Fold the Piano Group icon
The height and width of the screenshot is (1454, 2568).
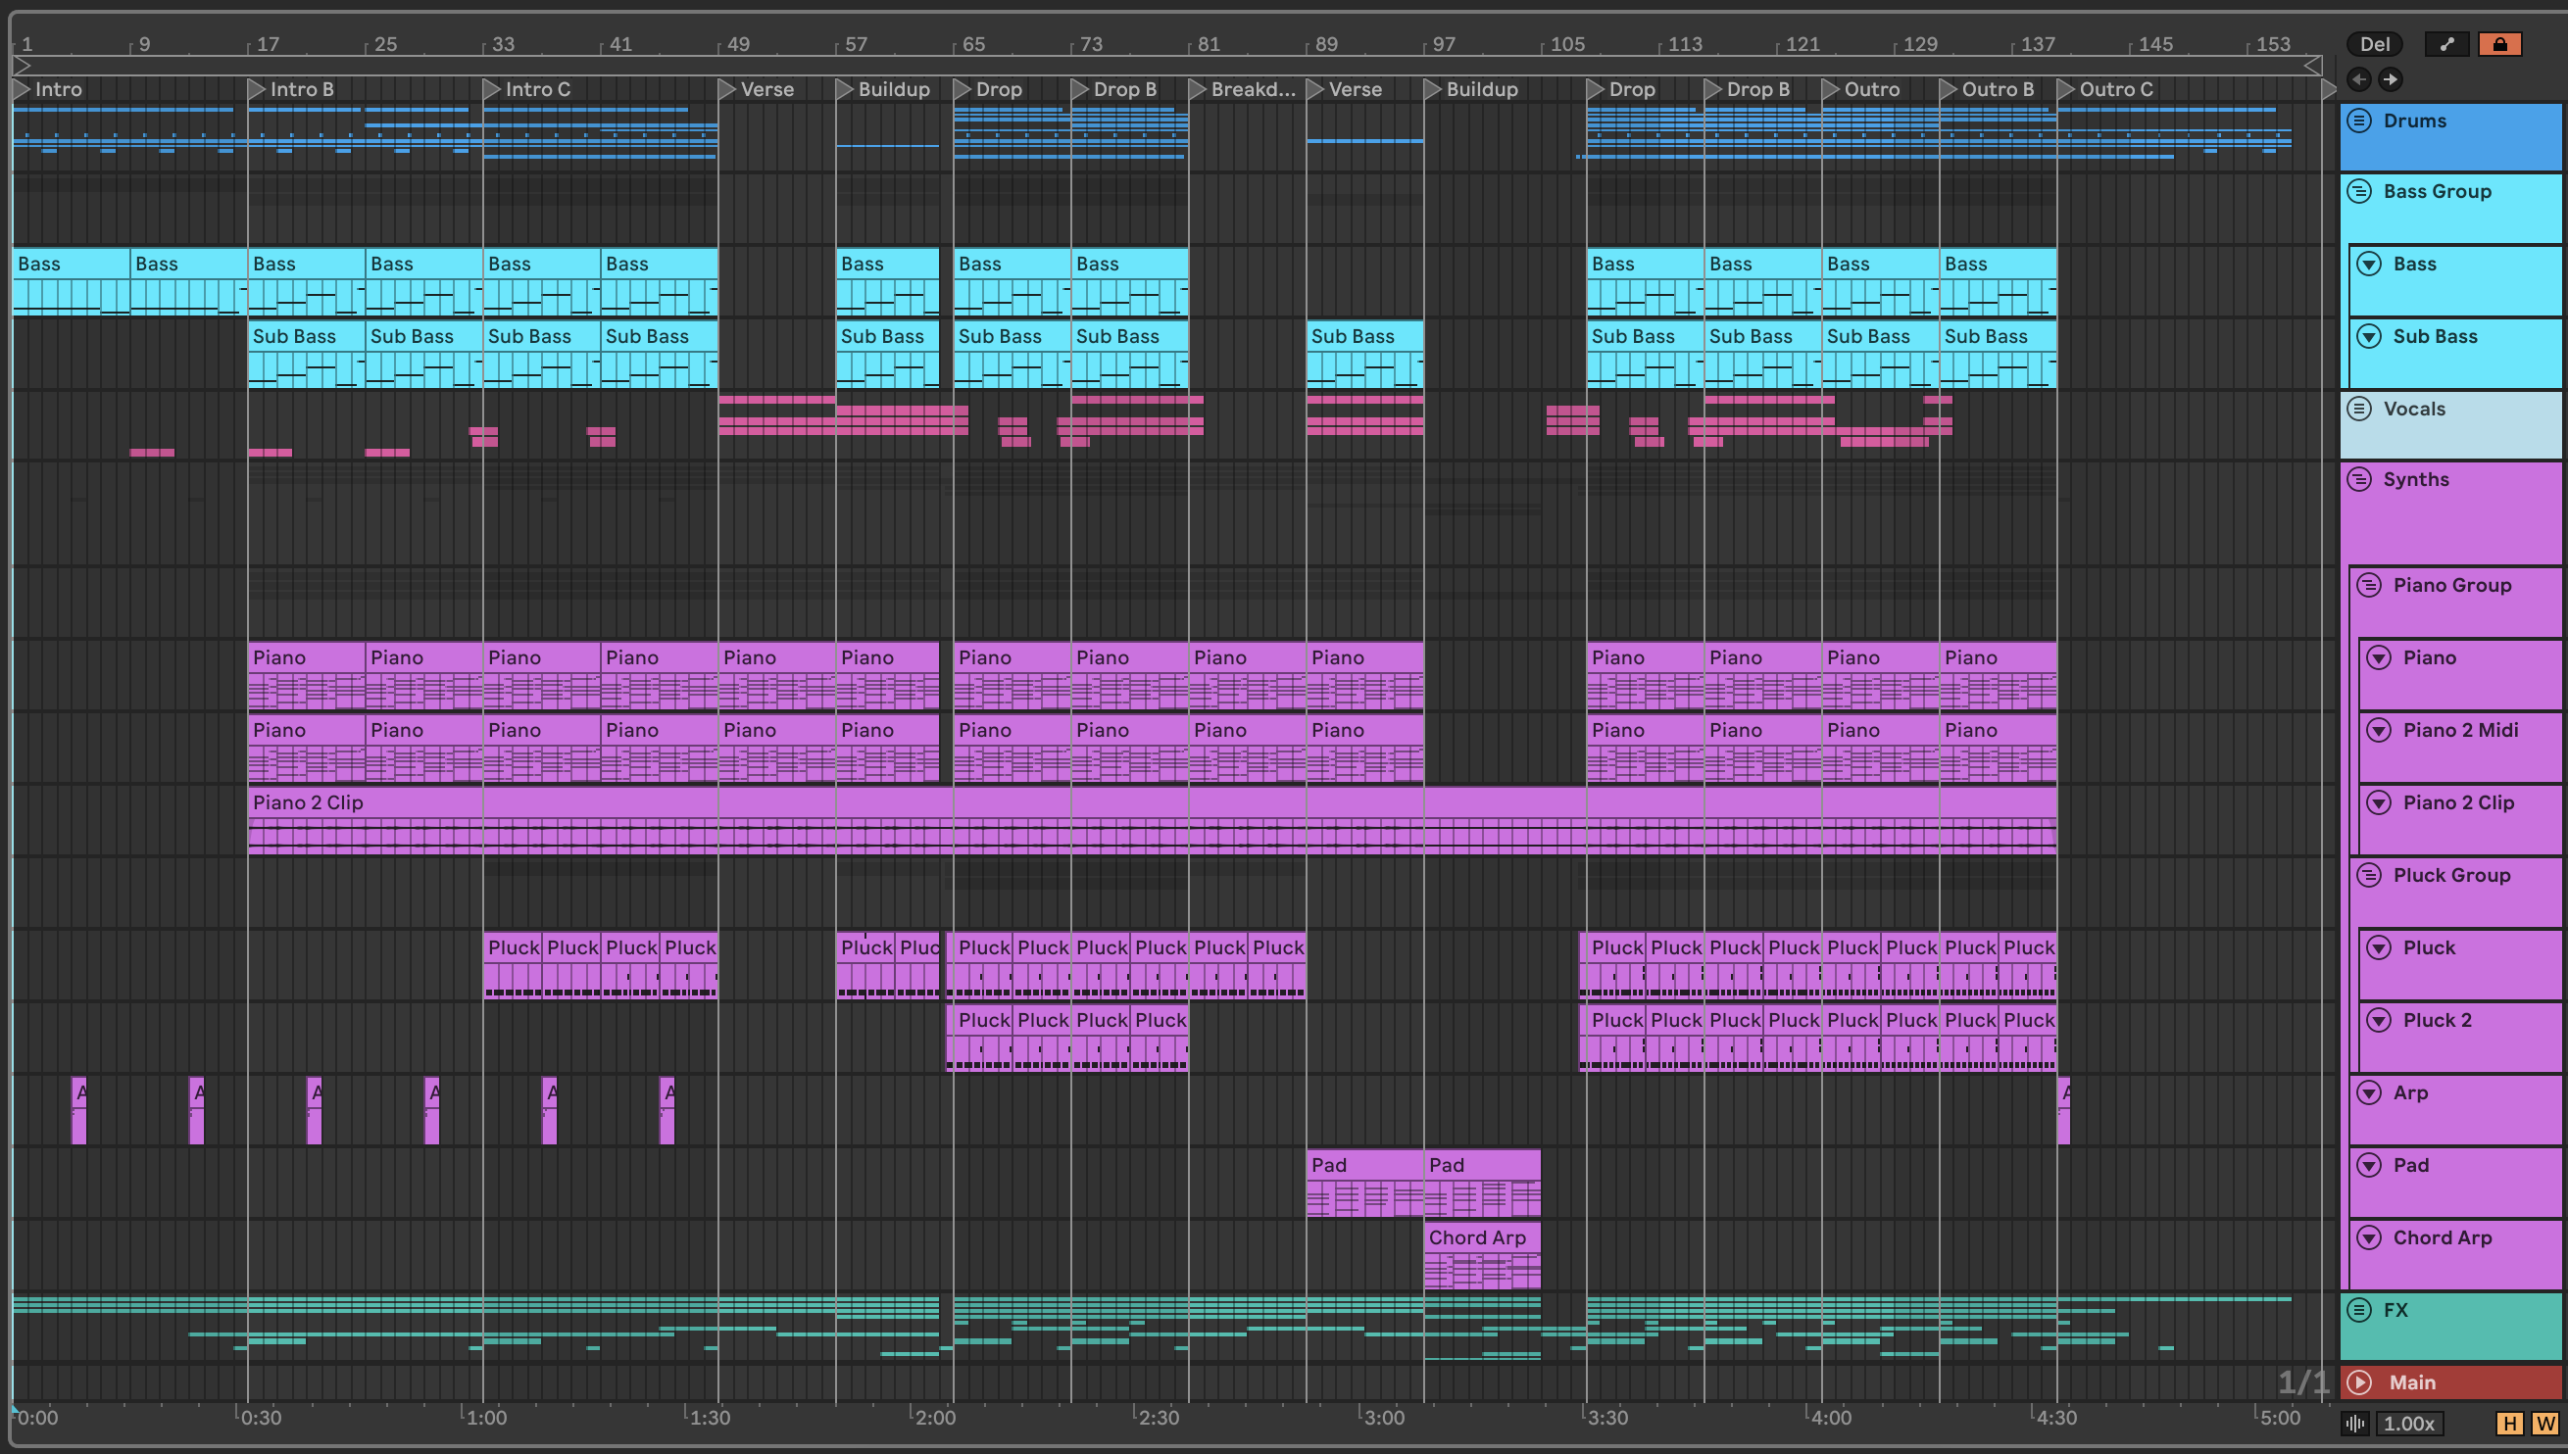pyautogui.click(x=2369, y=585)
